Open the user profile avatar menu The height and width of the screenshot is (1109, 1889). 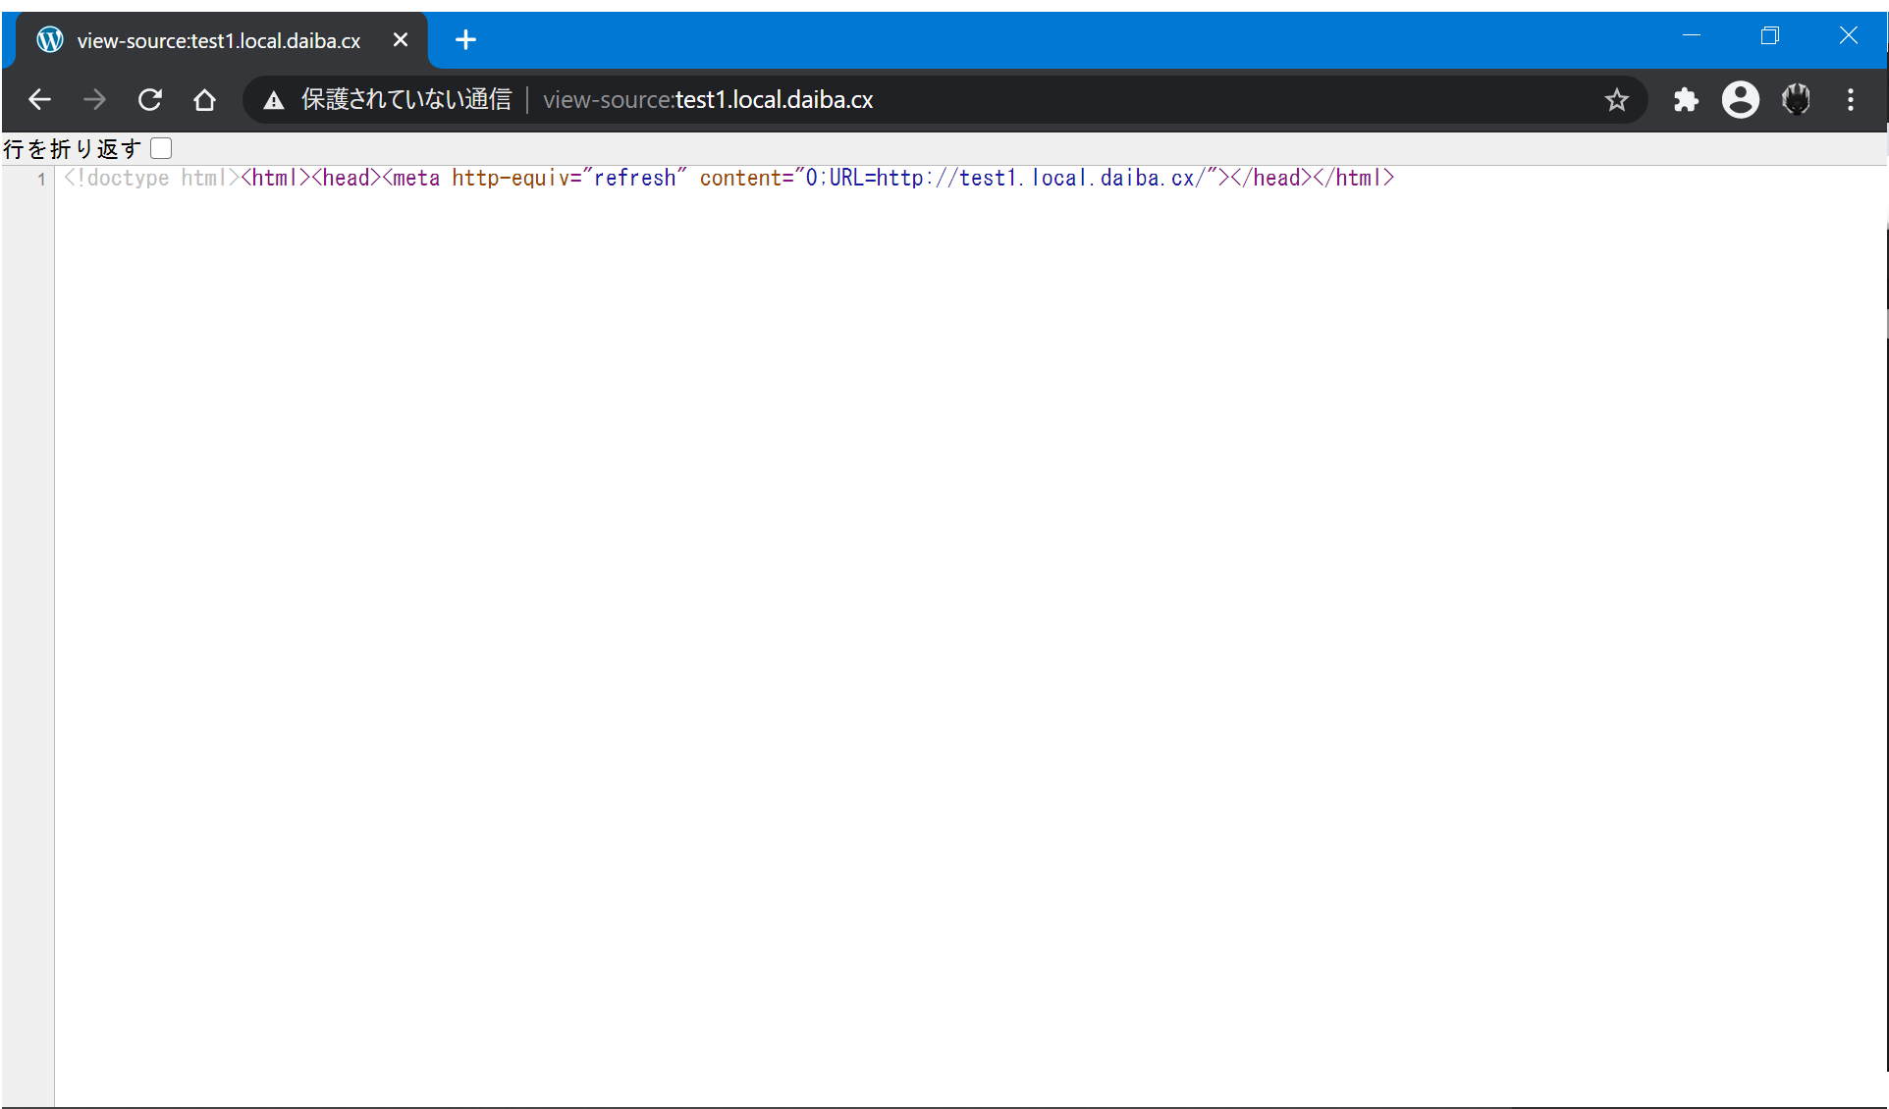point(1741,100)
